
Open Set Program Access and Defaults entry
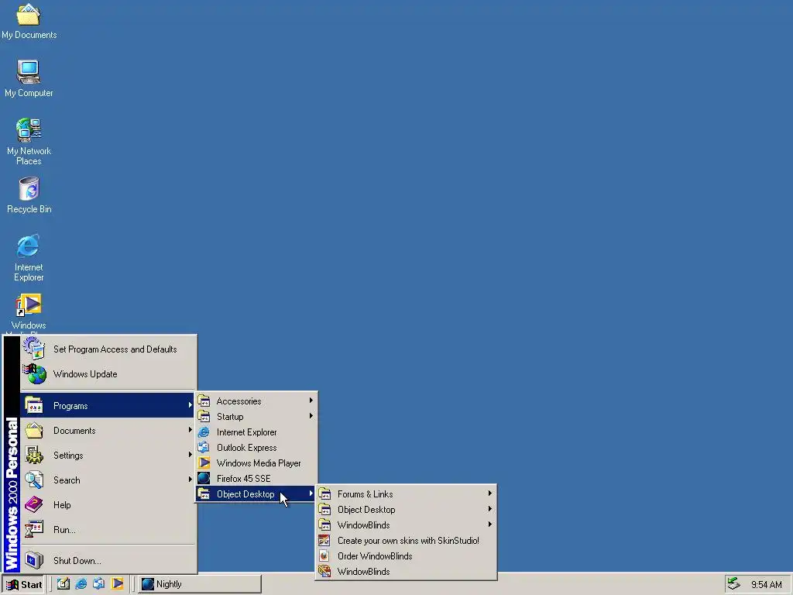(x=107, y=349)
